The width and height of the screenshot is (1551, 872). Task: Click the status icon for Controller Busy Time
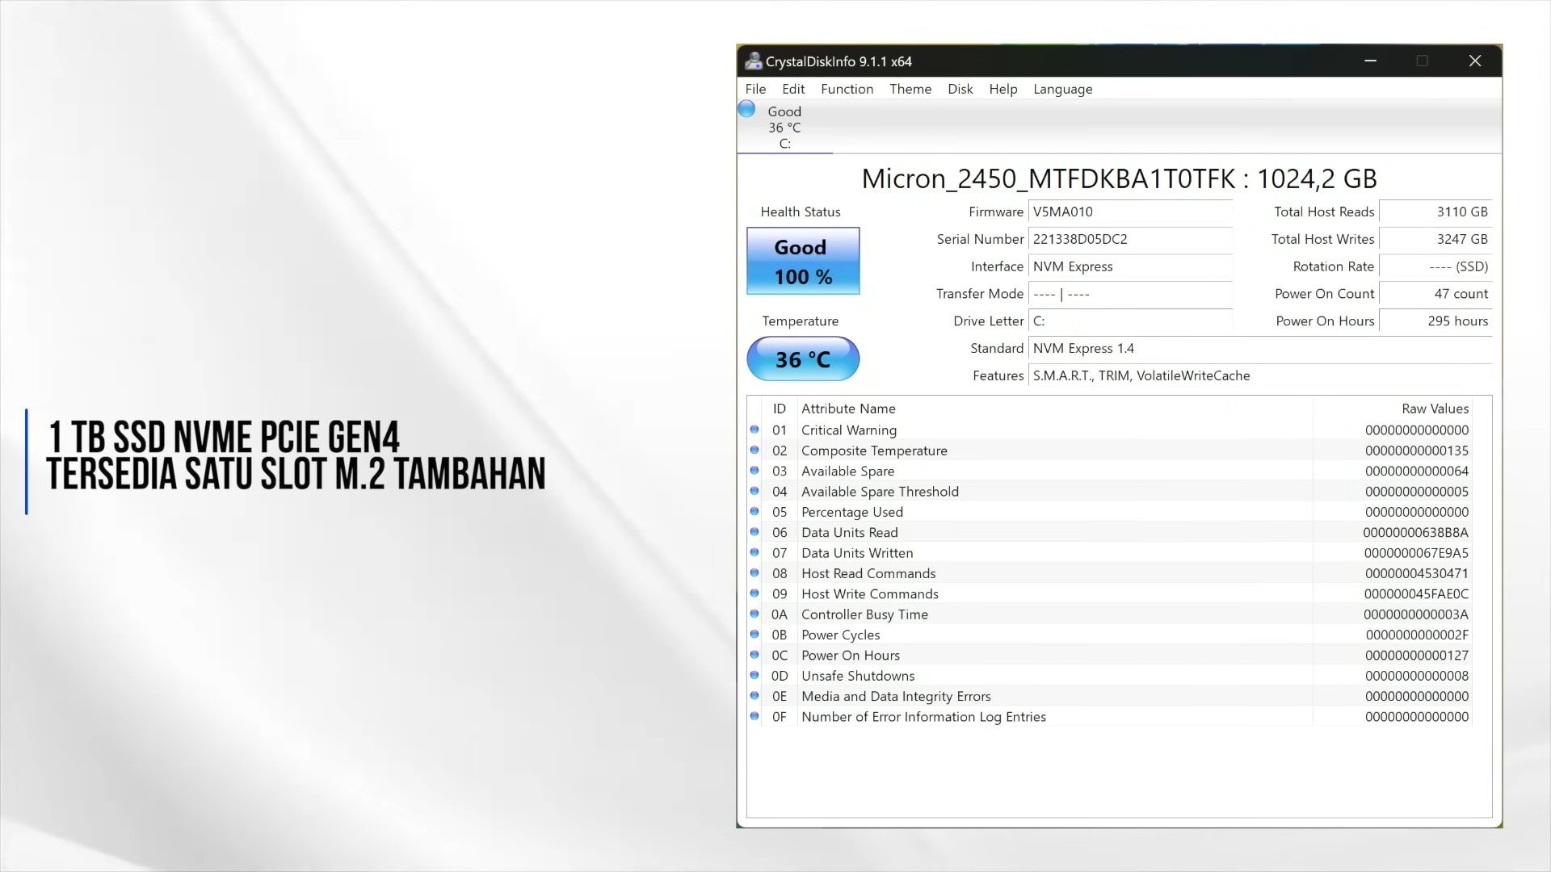[x=754, y=614]
